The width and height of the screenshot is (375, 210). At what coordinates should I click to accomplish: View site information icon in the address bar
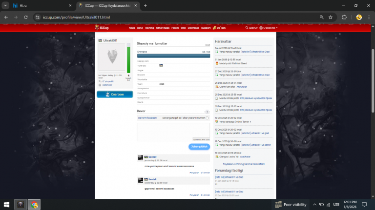point(38,17)
